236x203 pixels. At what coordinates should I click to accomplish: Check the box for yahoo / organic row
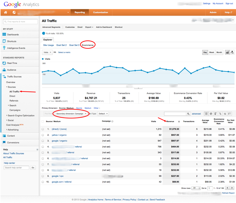[43, 135]
